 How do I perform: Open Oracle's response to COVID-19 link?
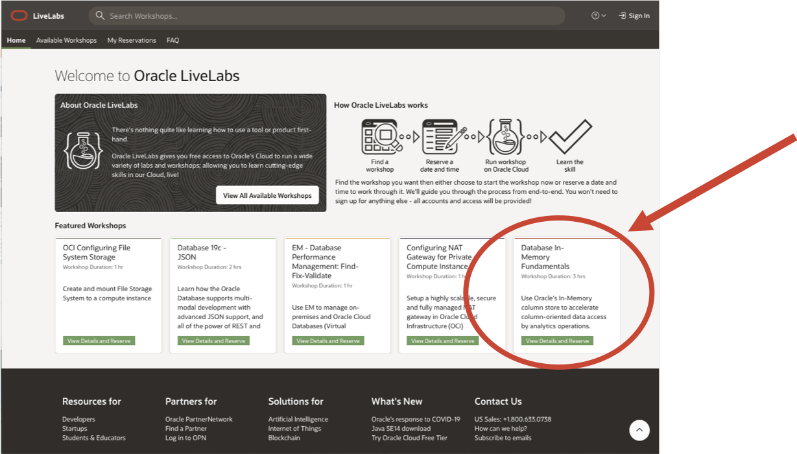click(416, 419)
